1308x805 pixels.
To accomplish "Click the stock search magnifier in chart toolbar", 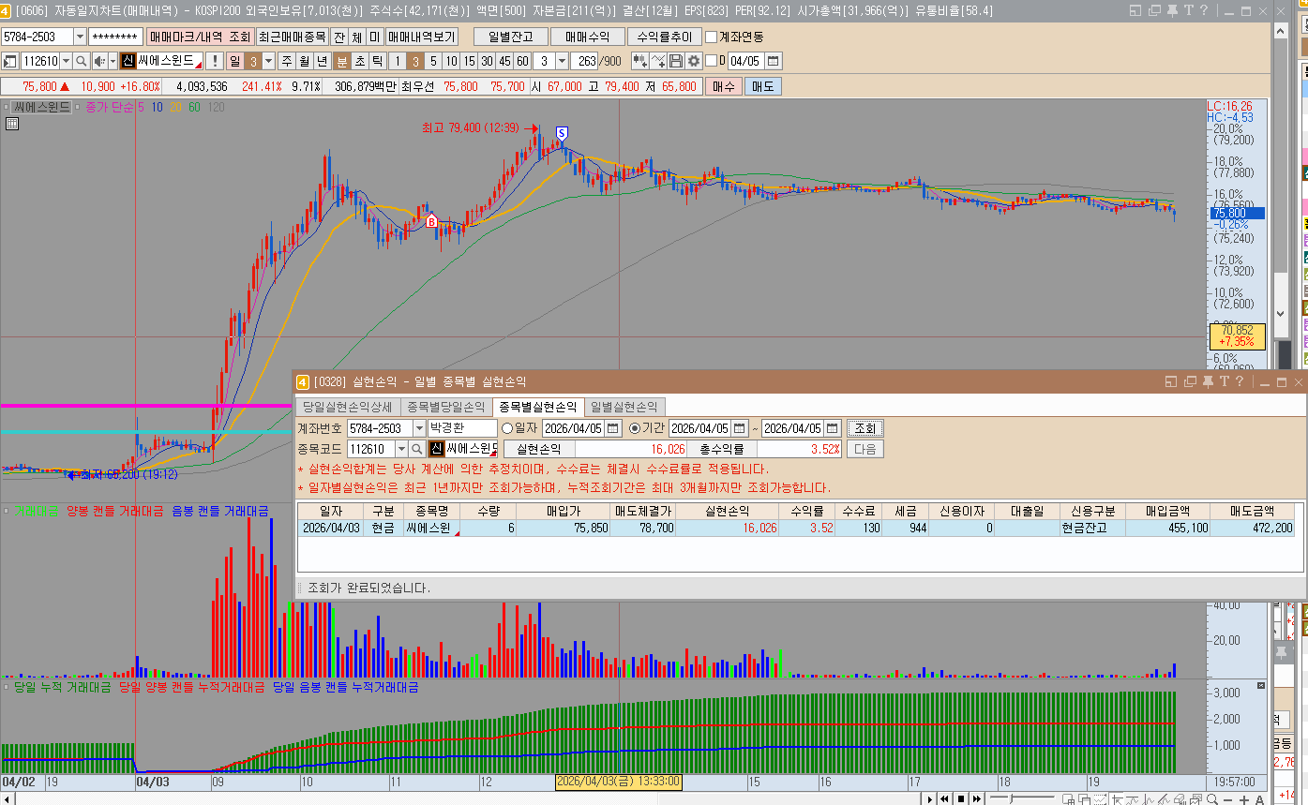I will (x=82, y=61).
